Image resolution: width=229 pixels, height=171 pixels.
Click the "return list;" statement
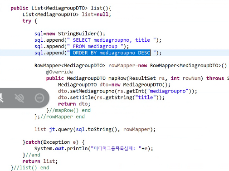40,161
